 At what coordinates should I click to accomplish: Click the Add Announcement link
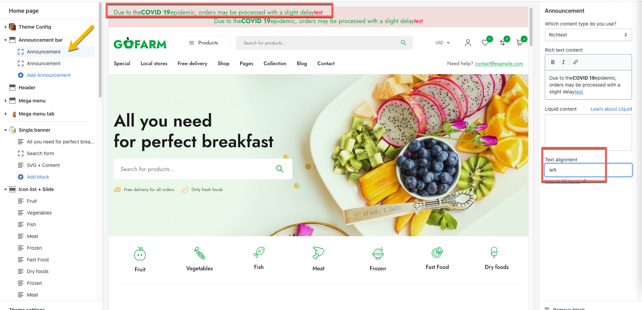pos(49,75)
